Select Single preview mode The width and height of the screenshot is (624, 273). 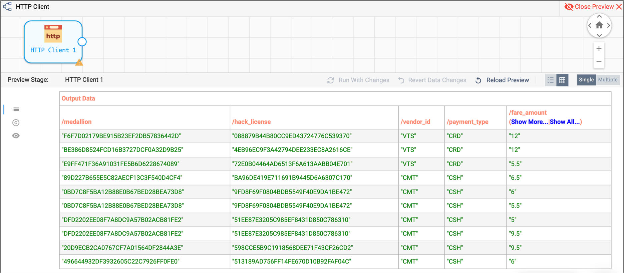tap(586, 80)
